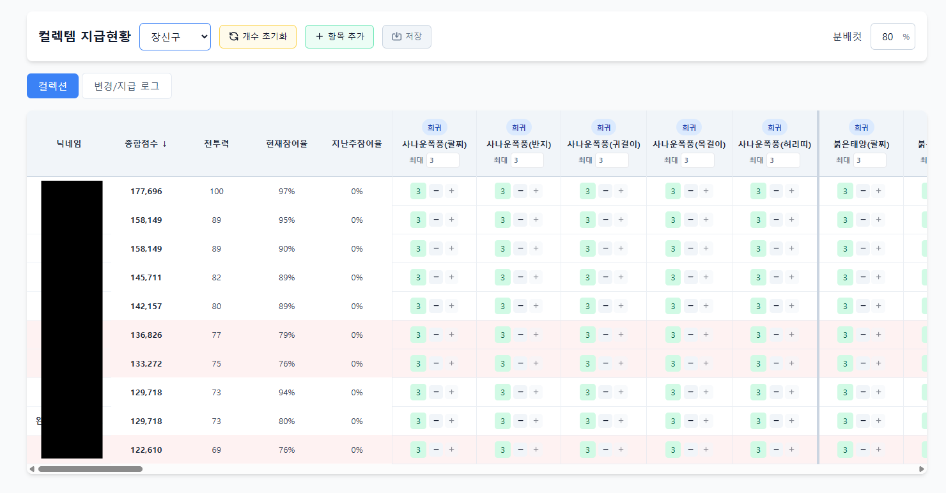Image resolution: width=946 pixels, height=493 pixels.
Task: Click minus for 붉은태양(팔찌) in 133,272 row
Action: [x=863, y=363]
